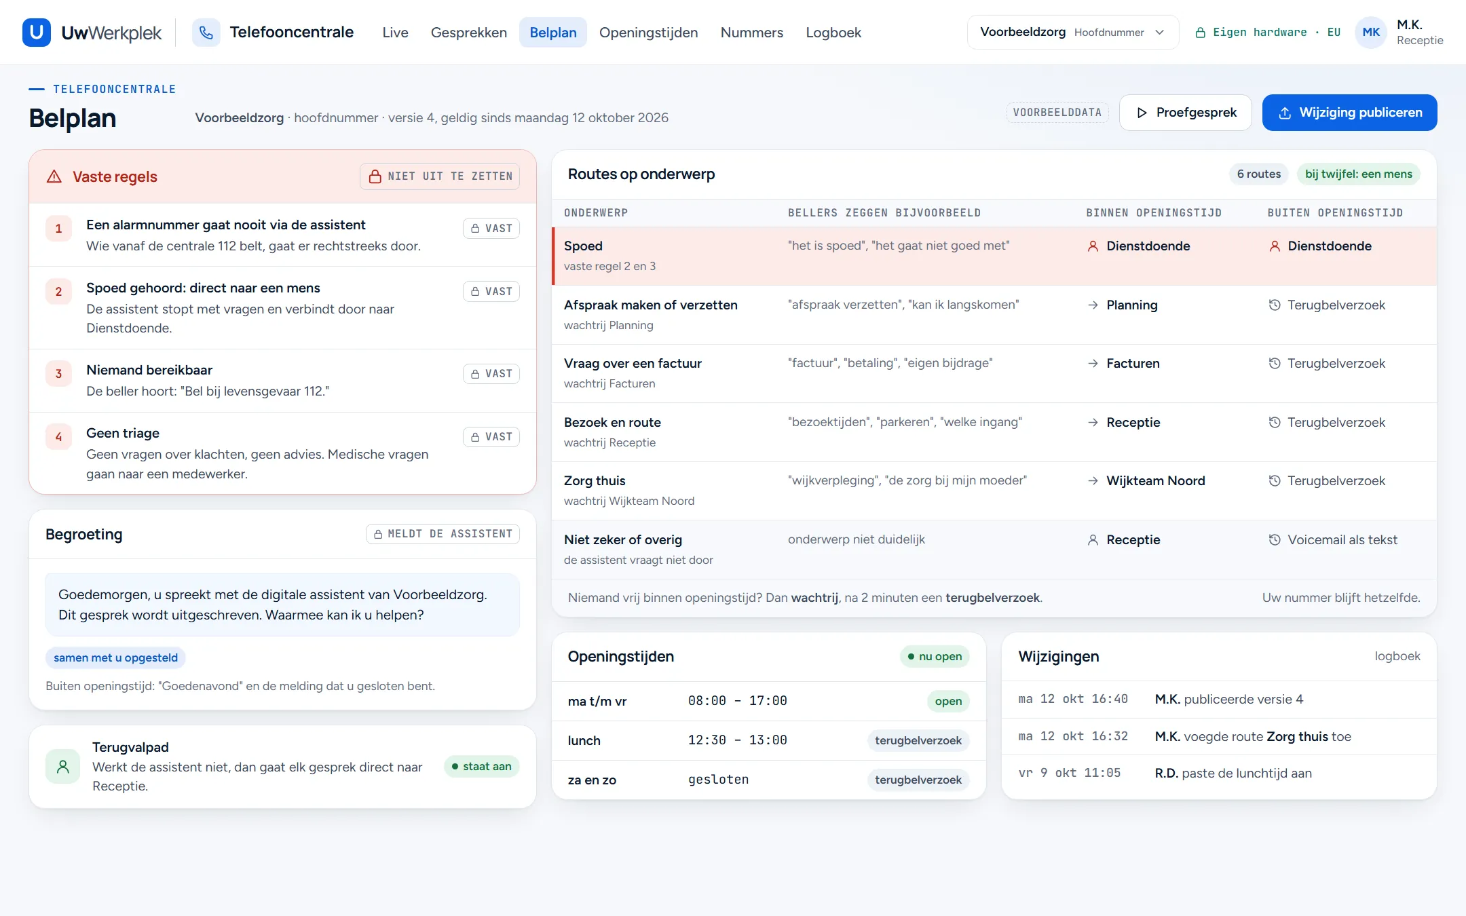Click the 6 routes badge
The width and height of the screenshot is (1466, 916).
click(x=1259, y=174)
